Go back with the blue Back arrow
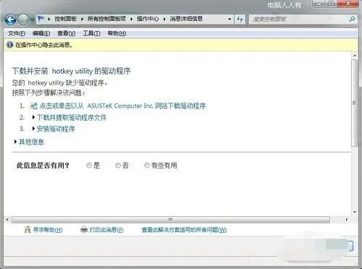This screenshot has width=362, height=269. click(11, 20)
